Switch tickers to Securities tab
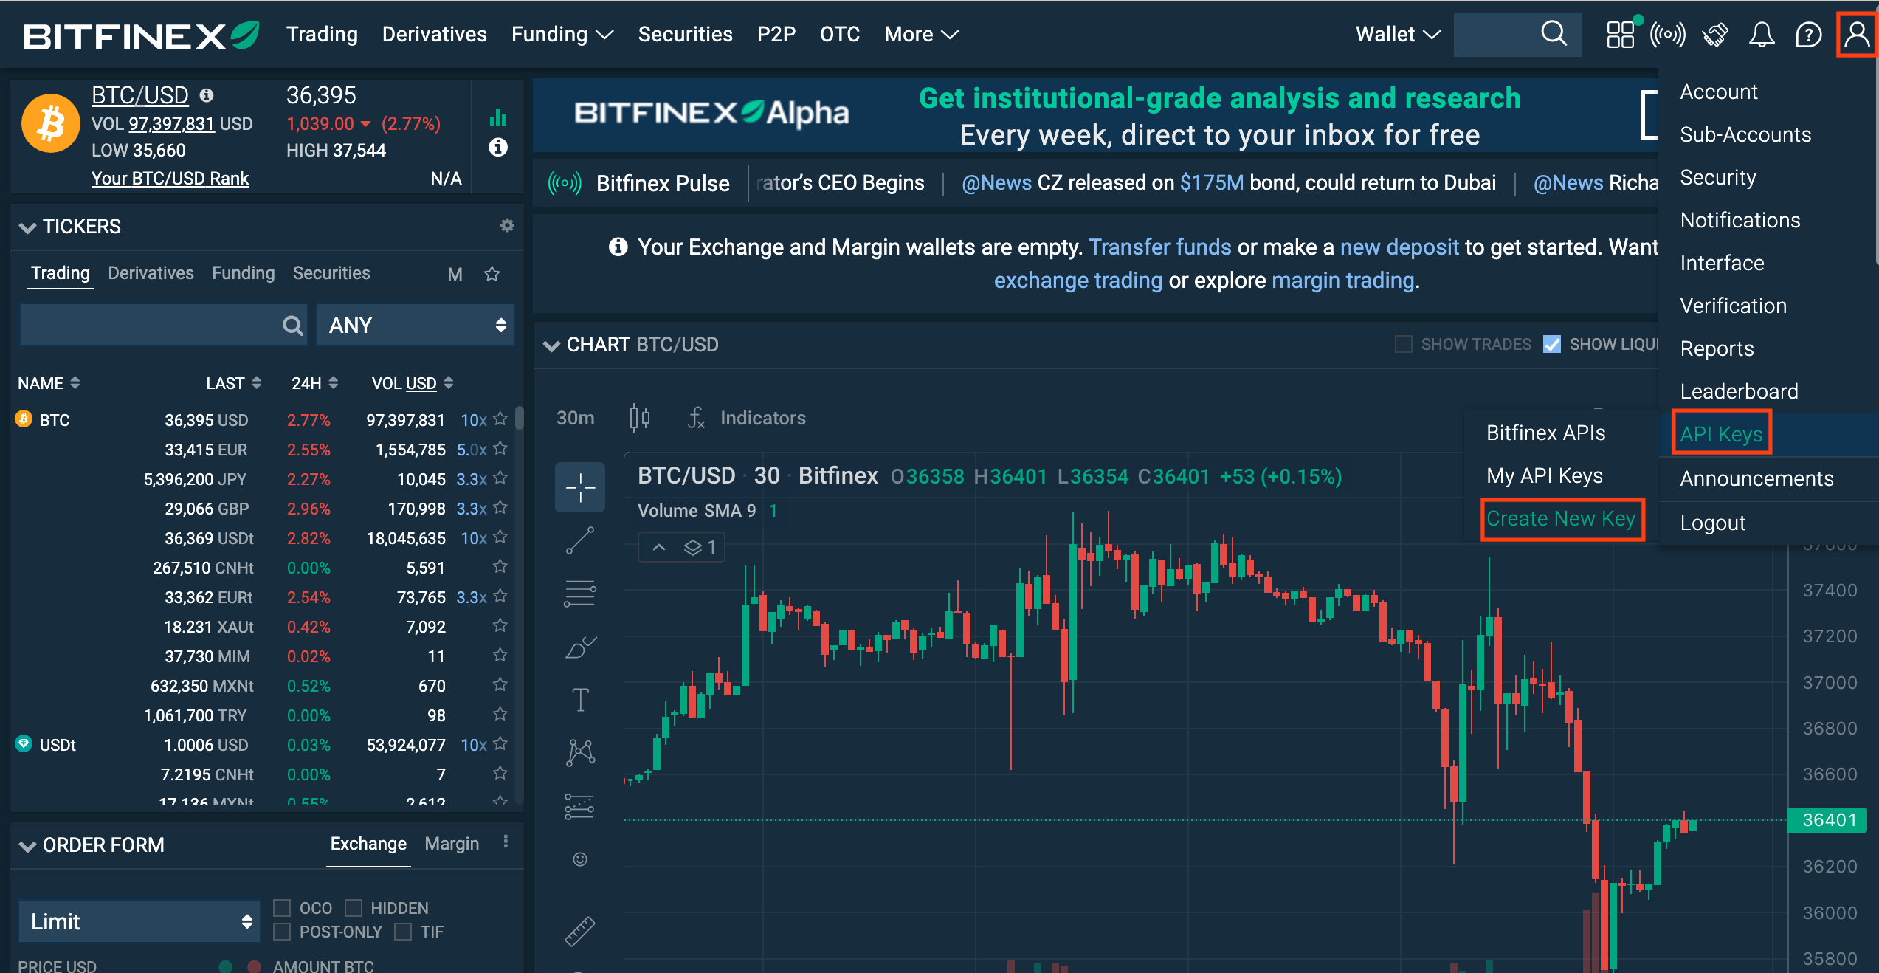Image resolution: width=1879 pixels, height=973 pixels. pos(331,273)
